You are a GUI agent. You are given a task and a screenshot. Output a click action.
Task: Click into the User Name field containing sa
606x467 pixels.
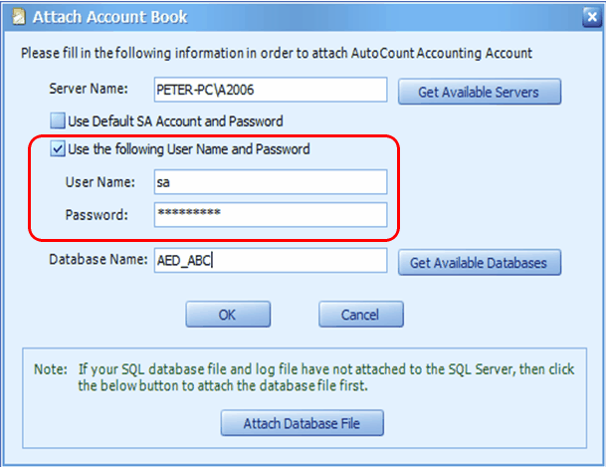pos(271,181)
